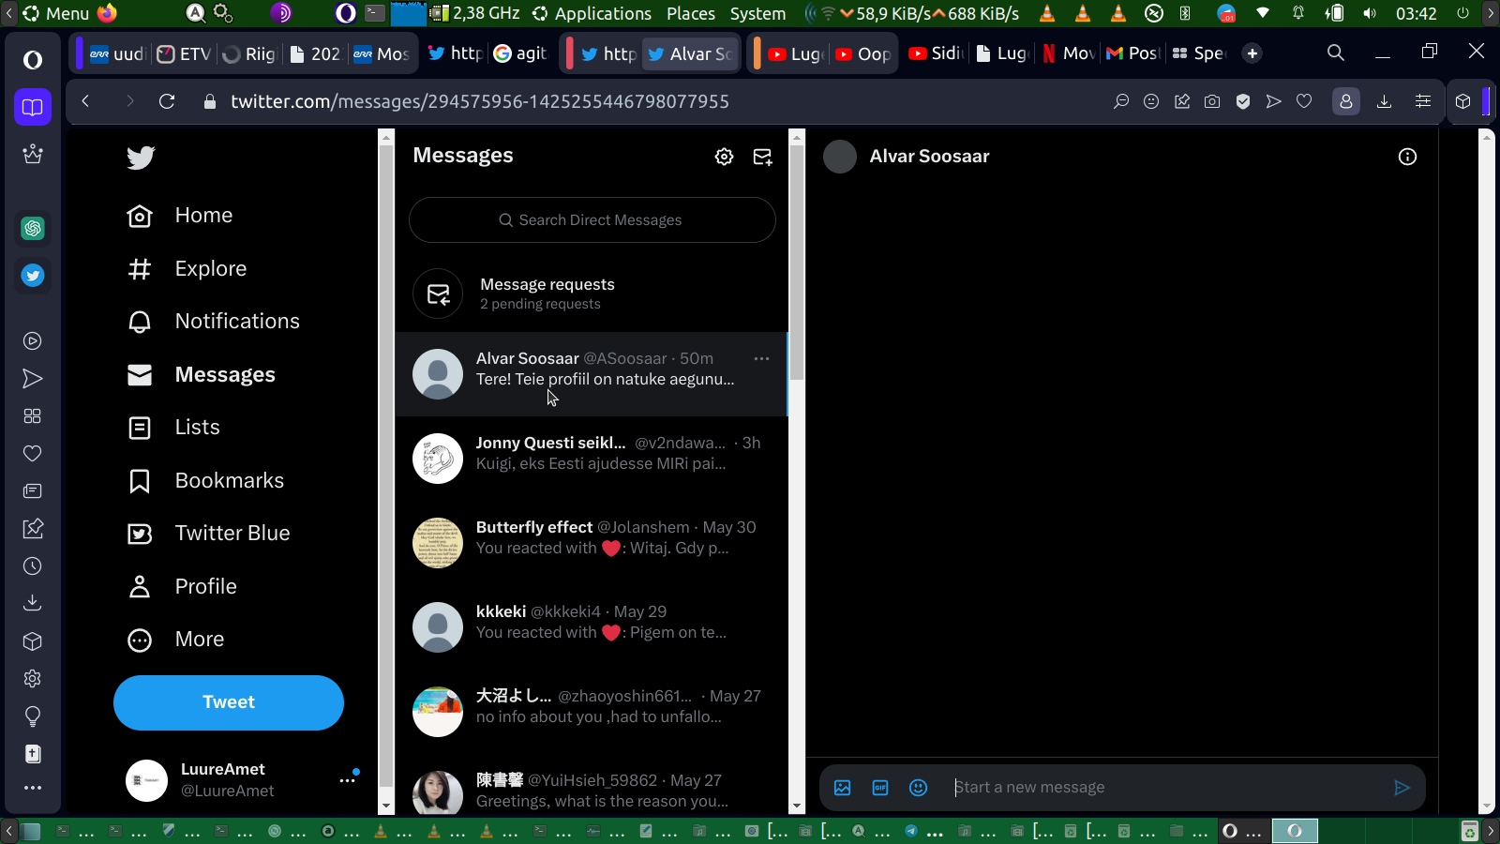This screenshot has width=1500, height=844.
Task: Open the Jonny Questi conversation
Action: coord(592,459)
